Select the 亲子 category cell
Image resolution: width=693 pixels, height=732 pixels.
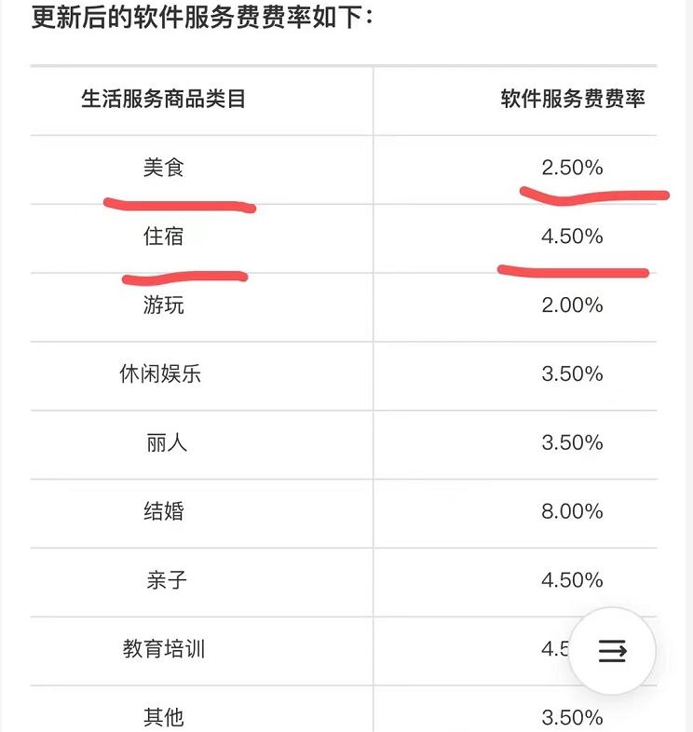click(x=166, y=580)
